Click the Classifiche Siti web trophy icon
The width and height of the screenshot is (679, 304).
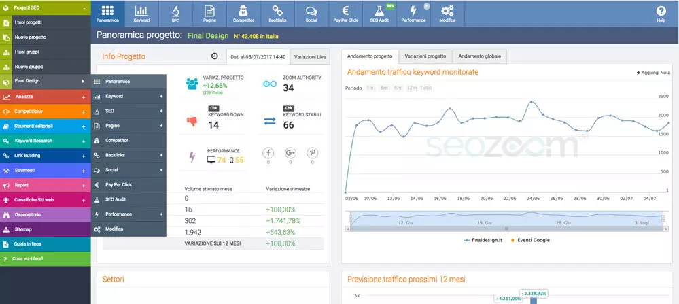6,200
